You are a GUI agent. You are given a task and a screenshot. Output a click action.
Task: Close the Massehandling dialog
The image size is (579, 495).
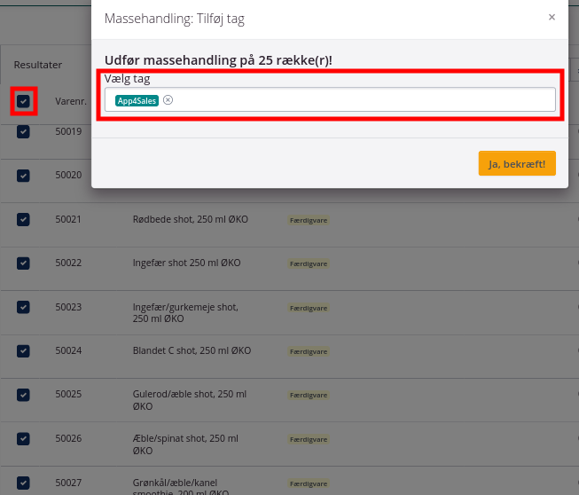[x=552, y=18]
